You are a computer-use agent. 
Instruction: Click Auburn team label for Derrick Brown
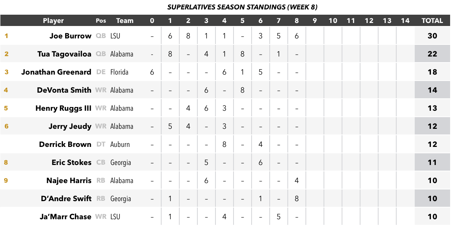120,144
